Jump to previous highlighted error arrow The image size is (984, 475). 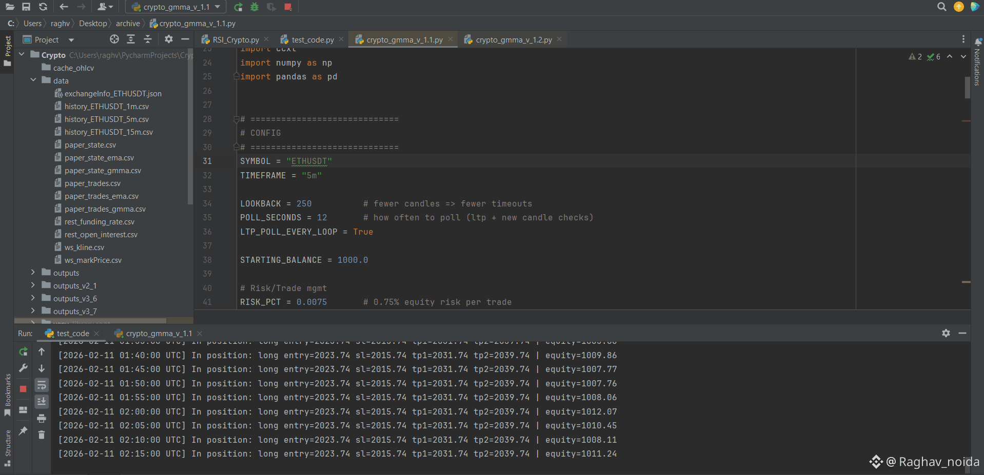[950, 56]
